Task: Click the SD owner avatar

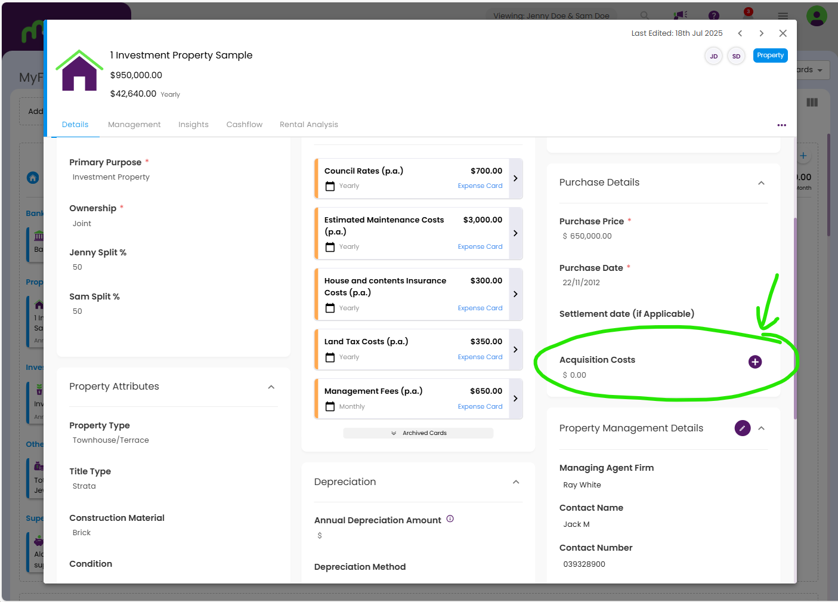Action: (x=736, y=56)
